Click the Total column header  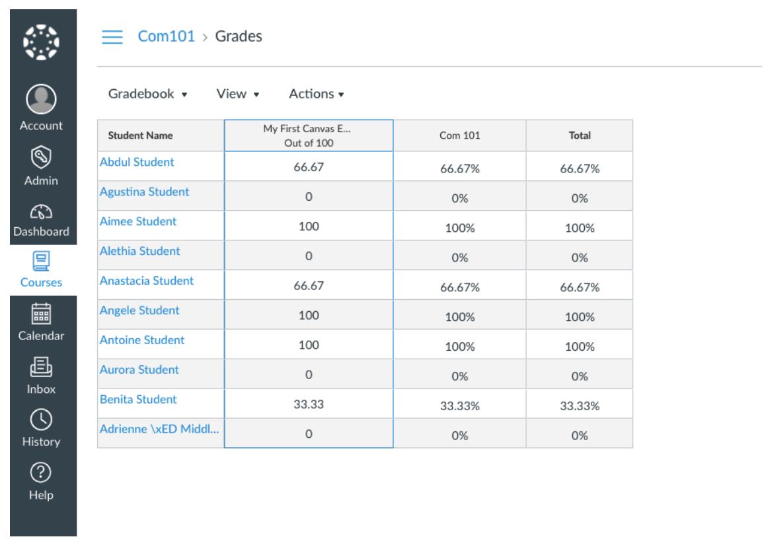pos(580,135)
